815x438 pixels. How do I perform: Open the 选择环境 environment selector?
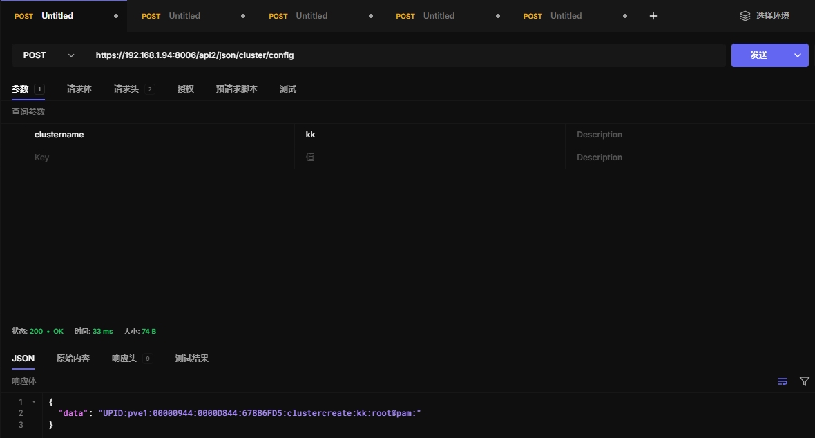point(772,16)
